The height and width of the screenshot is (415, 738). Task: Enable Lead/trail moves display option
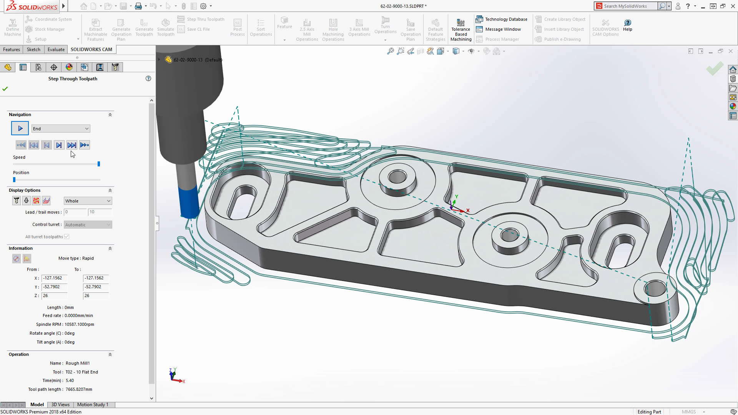click(x=46, y=201)
